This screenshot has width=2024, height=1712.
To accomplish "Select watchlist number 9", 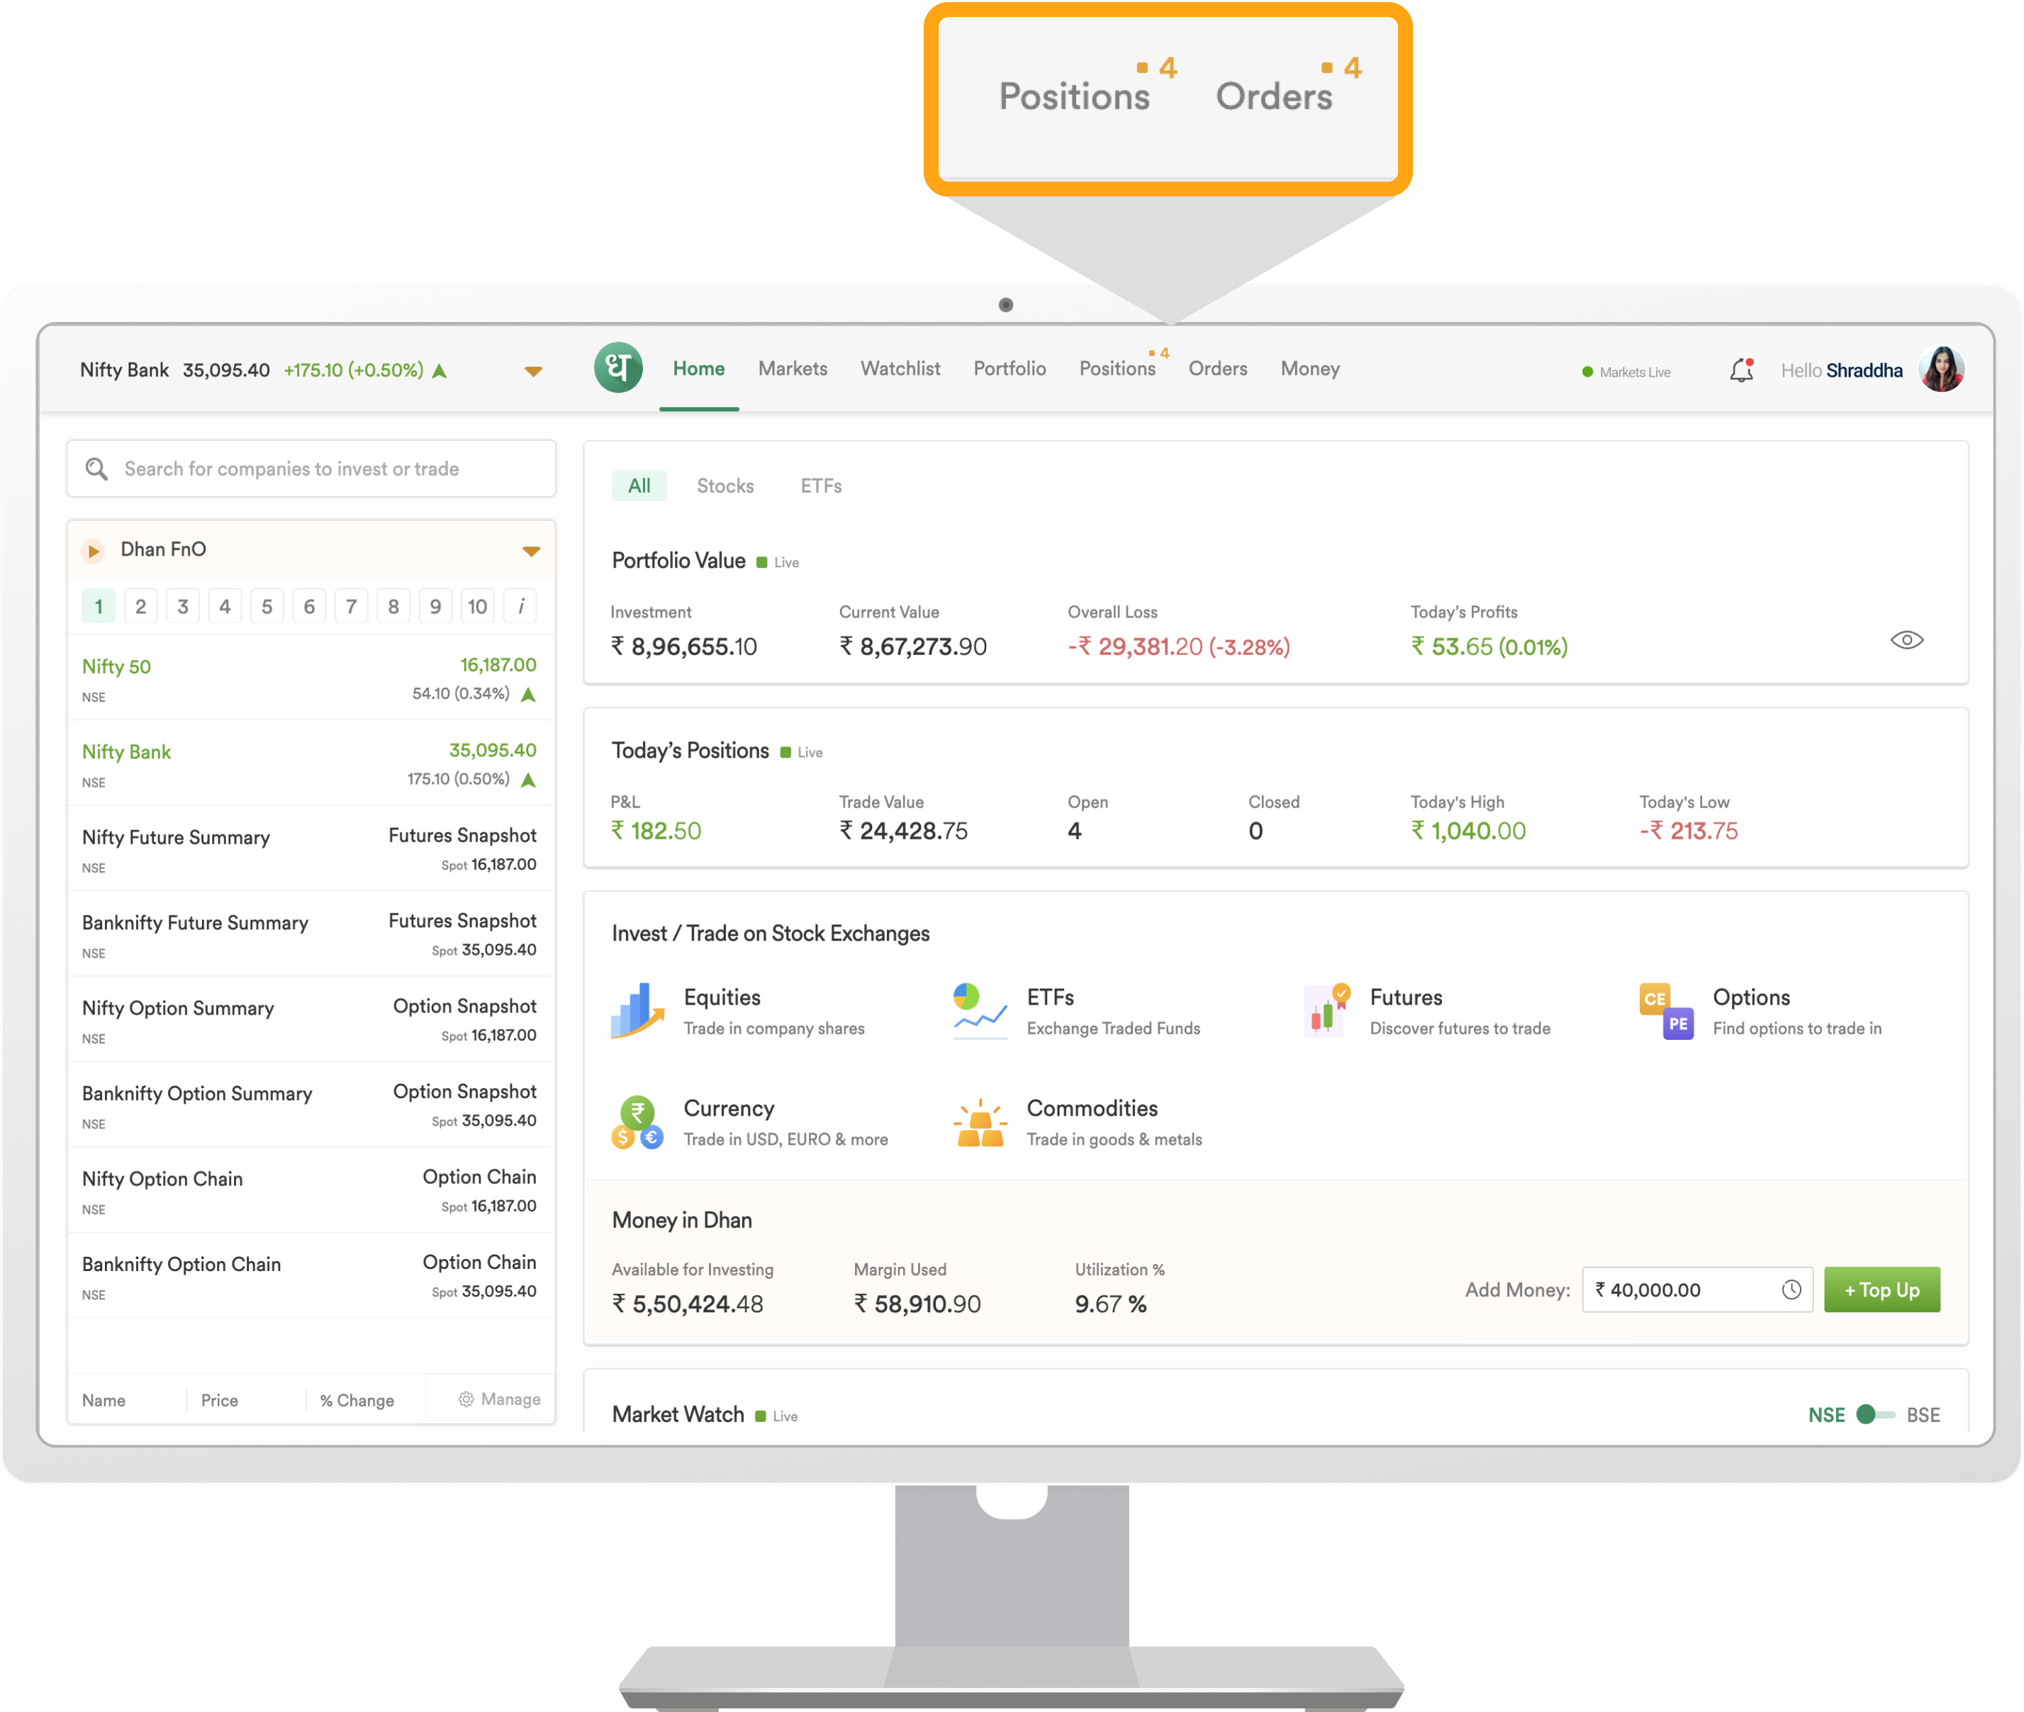I will tap(436, 607).
